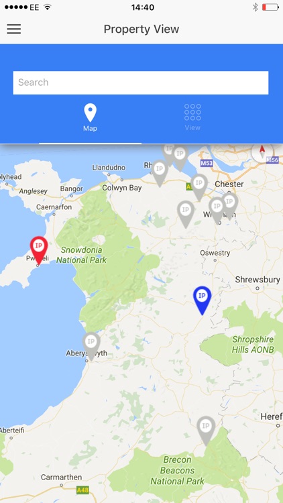Tap the compass icon on map
The height and width of the screenshot is (503, 283).
(x=262, y=152)
